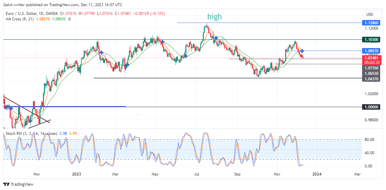Viewport: 386px width, 190px height.
Task: Click the 2024 time axis label
Action: (317, 174)
